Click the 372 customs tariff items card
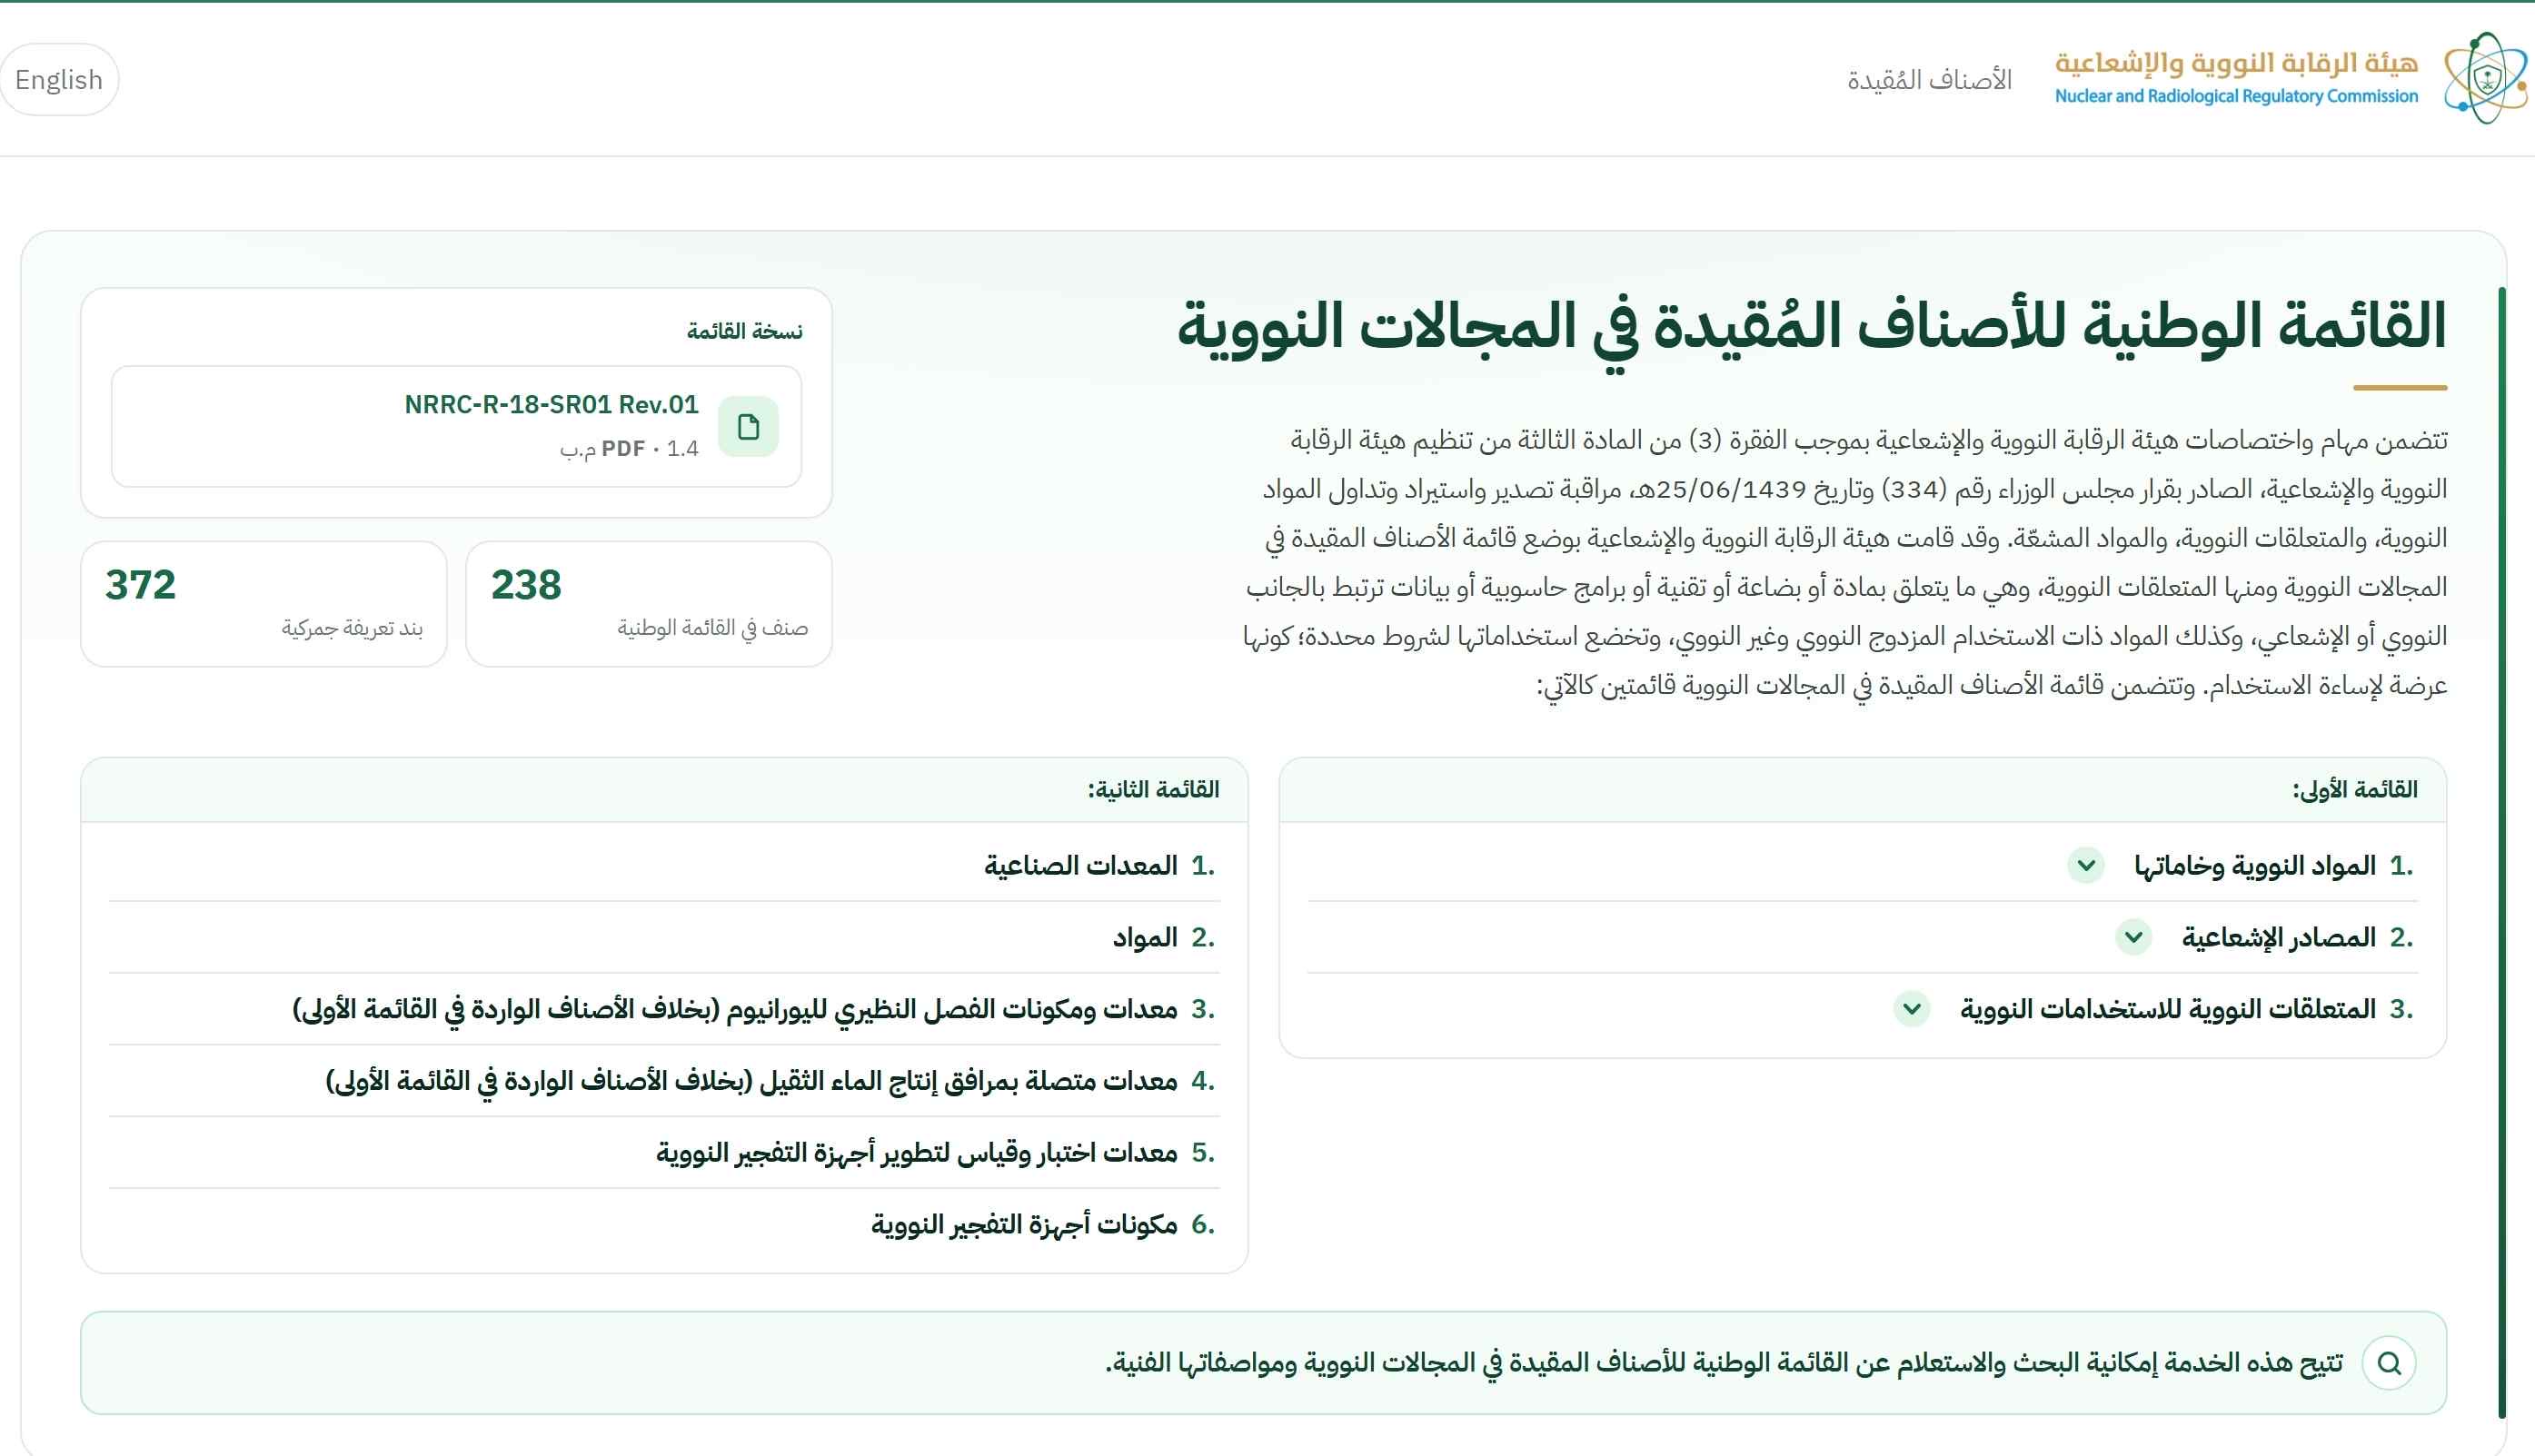 coord(264,604)
